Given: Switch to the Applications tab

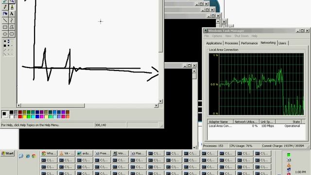Looking at the screenshot, I should pyautogui.click(x=214, y=43).
